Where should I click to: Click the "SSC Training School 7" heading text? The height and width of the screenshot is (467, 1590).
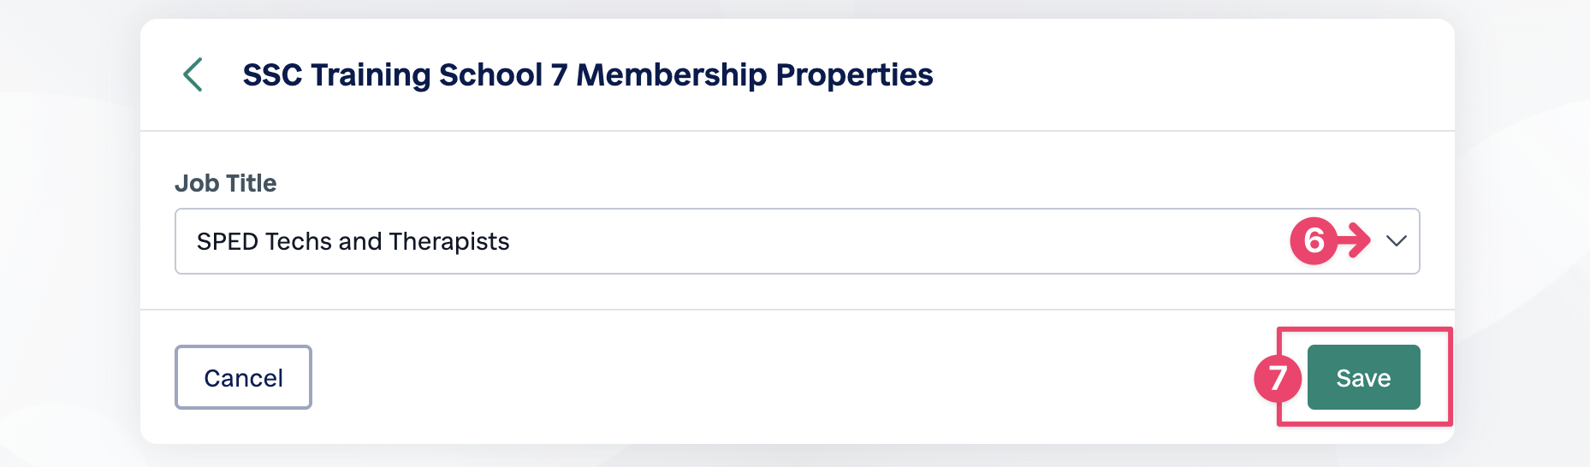(x=405, y=75)
